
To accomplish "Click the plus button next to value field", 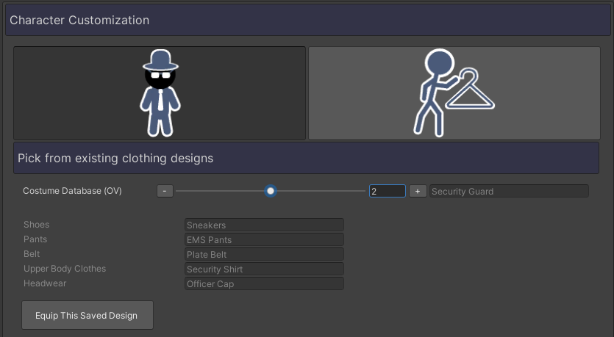I will 417,191.
